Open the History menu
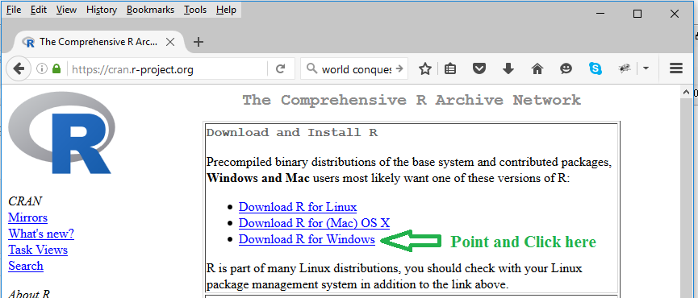 102,10
